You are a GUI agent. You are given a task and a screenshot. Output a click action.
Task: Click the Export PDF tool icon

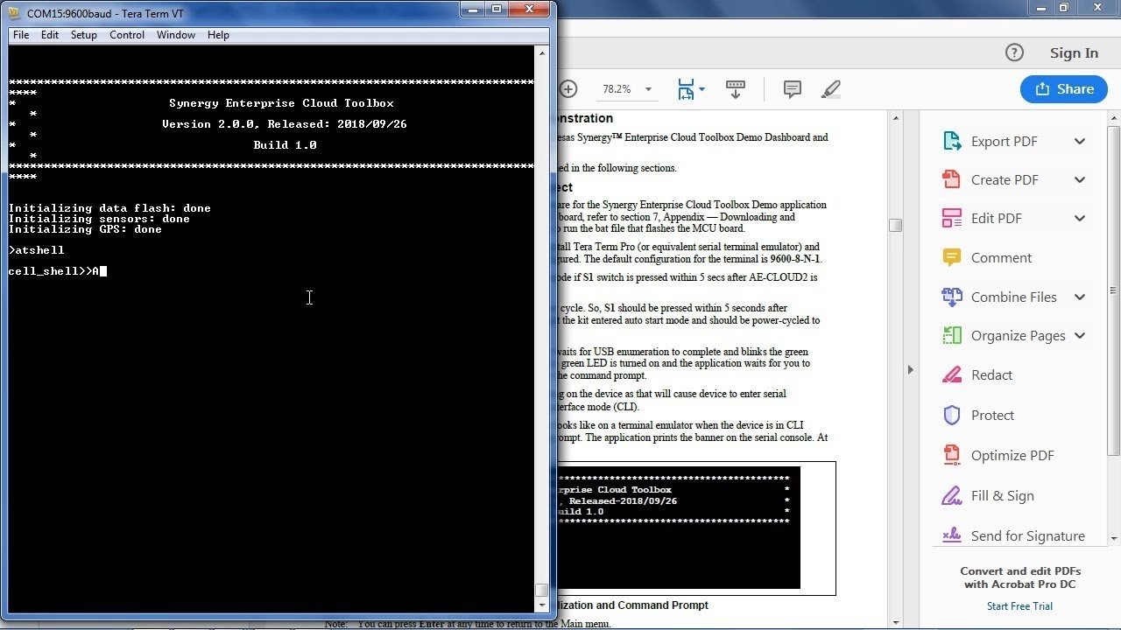pyautogui.click(x=952, y=141)
